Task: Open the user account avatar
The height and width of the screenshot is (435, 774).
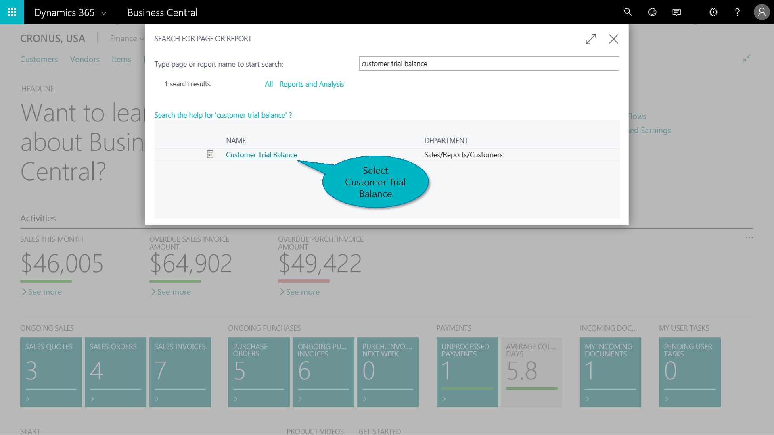Action: 761,12
